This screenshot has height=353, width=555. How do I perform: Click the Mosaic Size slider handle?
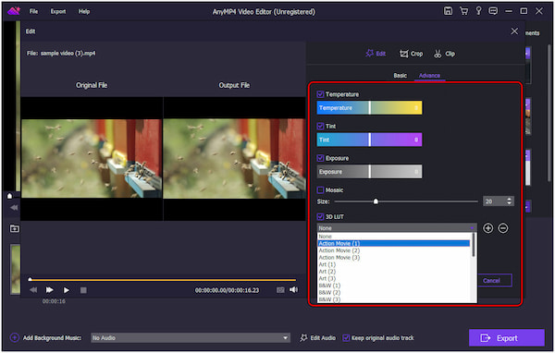pyautogui.click(x=376, y=201)
